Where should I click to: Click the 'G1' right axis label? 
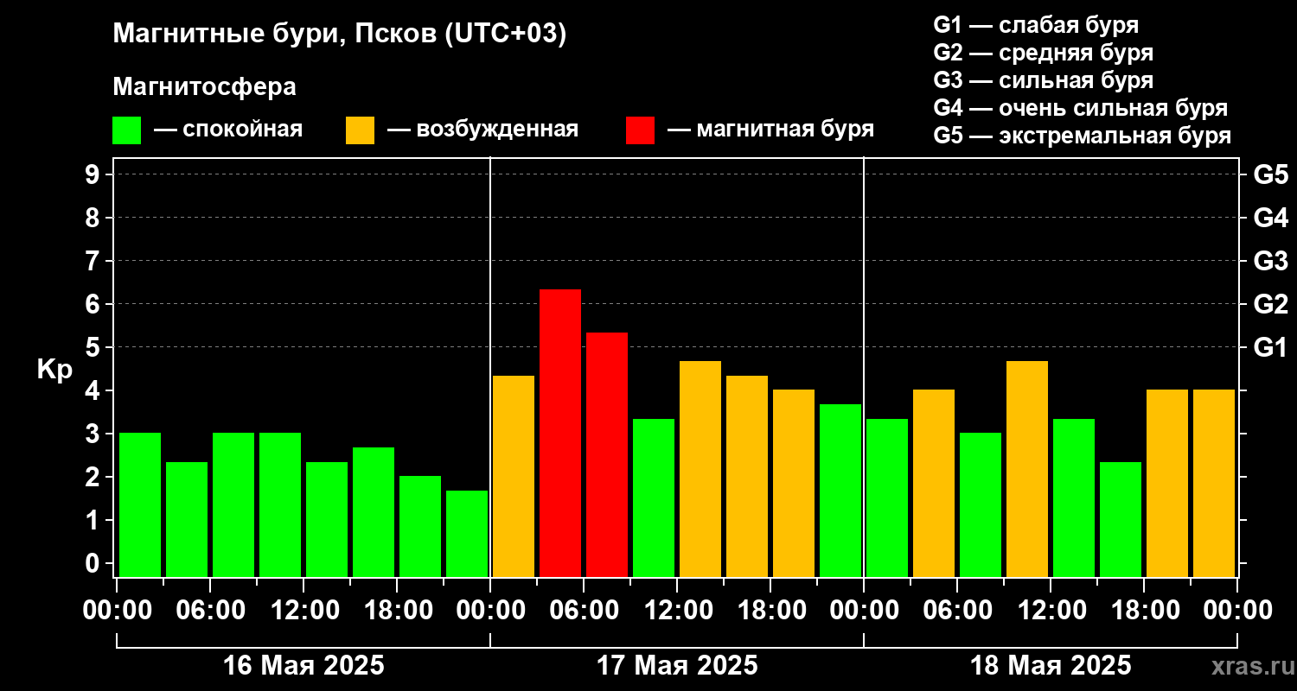[1271, 347]
